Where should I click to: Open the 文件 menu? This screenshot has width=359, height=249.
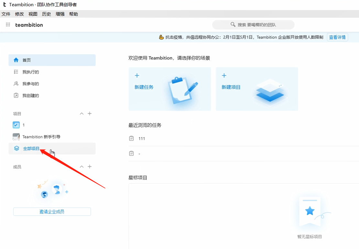(6, 14)
